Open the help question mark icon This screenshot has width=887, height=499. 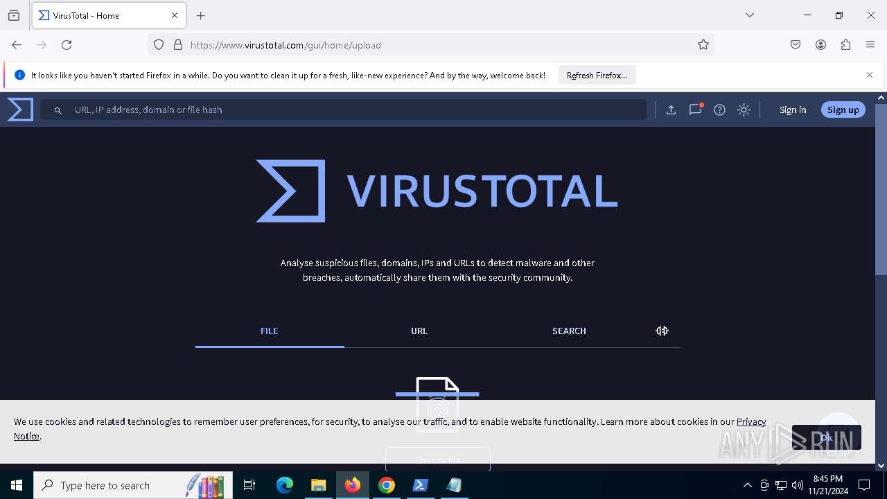(719, 110)
